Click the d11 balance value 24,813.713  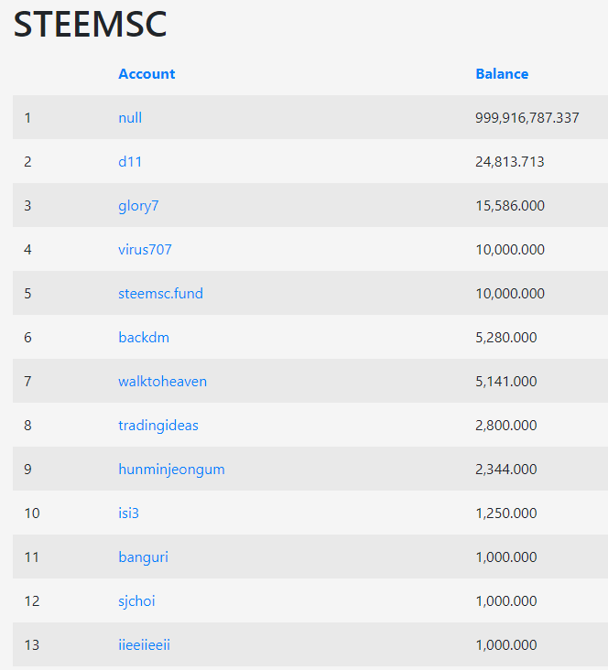(510, 161)
